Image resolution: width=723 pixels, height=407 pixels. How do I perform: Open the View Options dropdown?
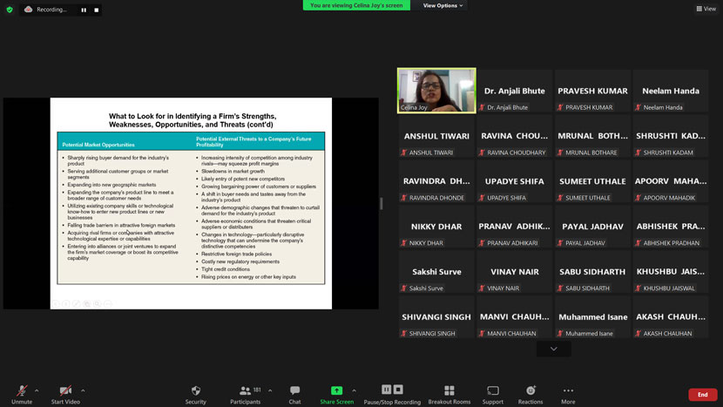(x=443, y=5)
